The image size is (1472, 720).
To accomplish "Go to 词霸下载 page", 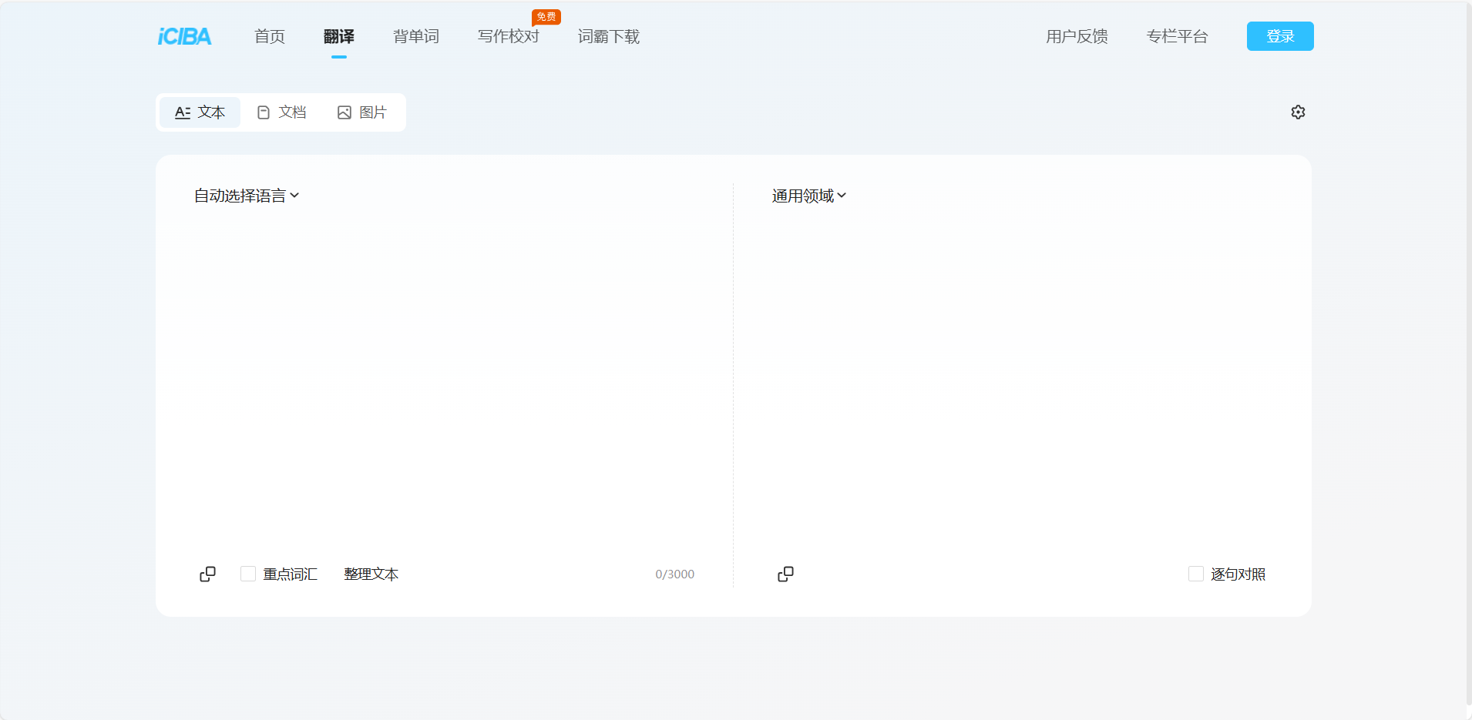I will (609, 36).
